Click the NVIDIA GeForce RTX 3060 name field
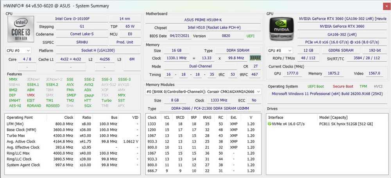 (342, 27)
